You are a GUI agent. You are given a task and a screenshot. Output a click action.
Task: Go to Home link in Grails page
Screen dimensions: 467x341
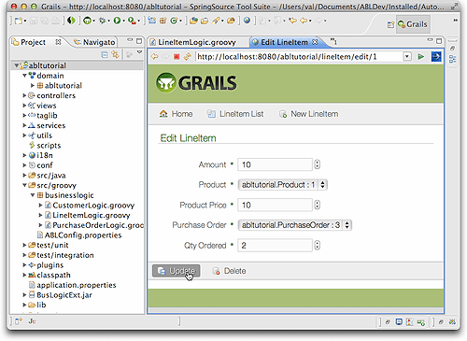click(176, 114)
